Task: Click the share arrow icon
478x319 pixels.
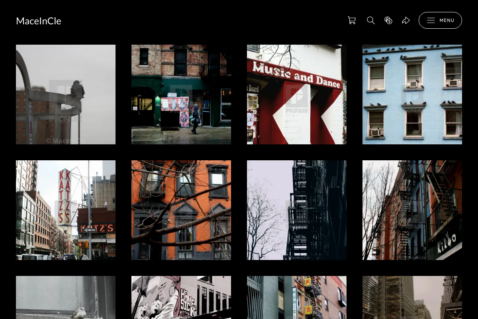Action: coord(406,20)
